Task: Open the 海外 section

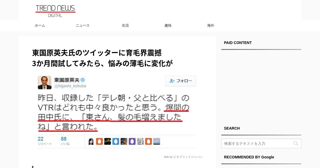Action: pos(211,26)
